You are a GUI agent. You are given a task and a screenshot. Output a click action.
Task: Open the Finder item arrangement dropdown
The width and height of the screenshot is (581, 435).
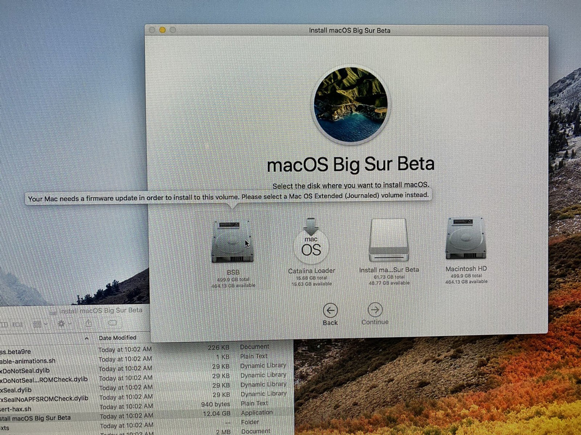point(40,324)
